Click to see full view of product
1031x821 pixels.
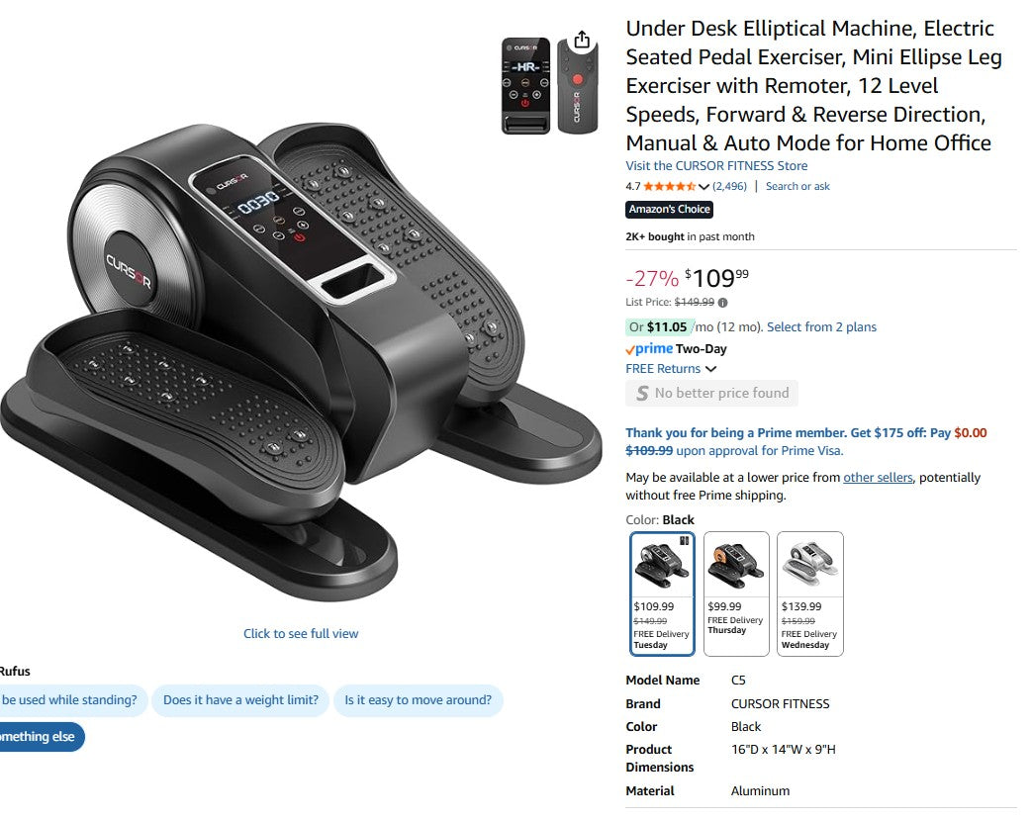tap(301, 634)
